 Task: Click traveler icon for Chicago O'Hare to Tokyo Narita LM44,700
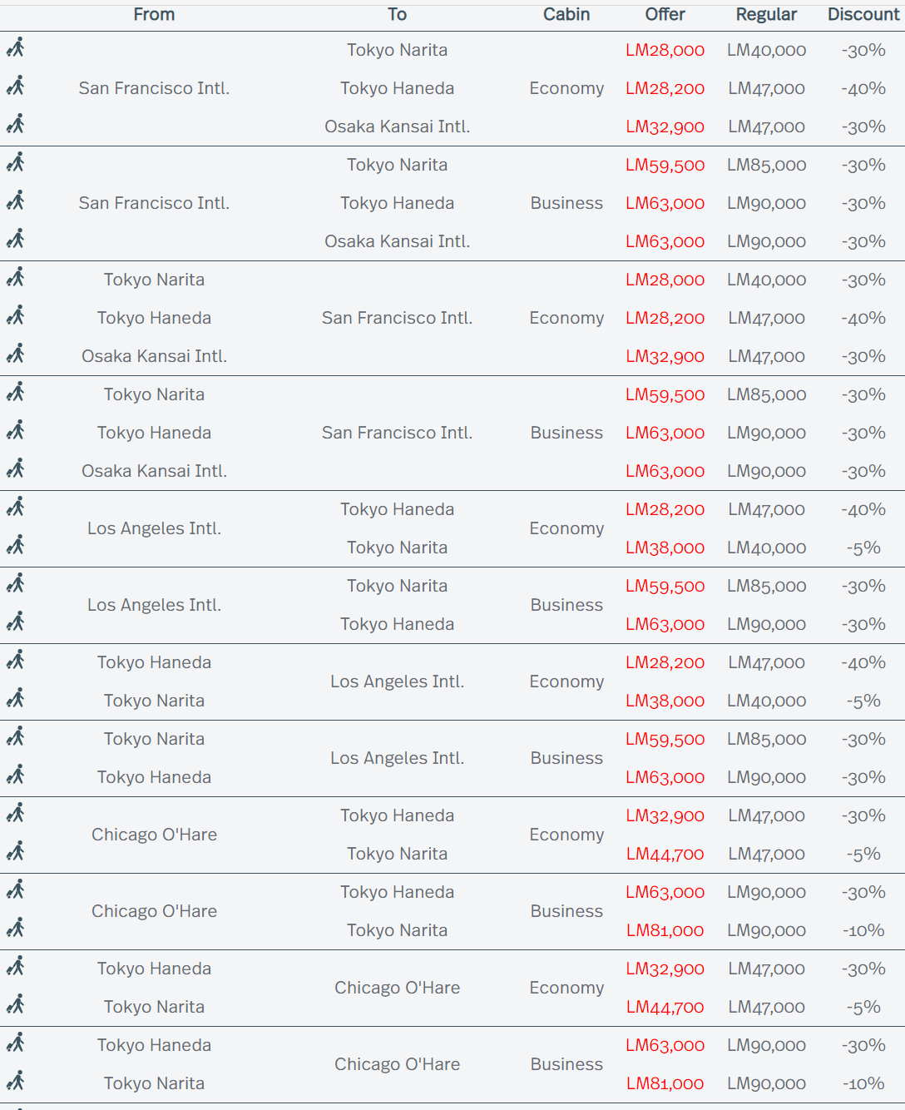pos(15,852)
